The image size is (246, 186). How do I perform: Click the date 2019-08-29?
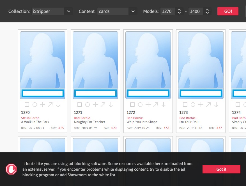tap(89, 128)
